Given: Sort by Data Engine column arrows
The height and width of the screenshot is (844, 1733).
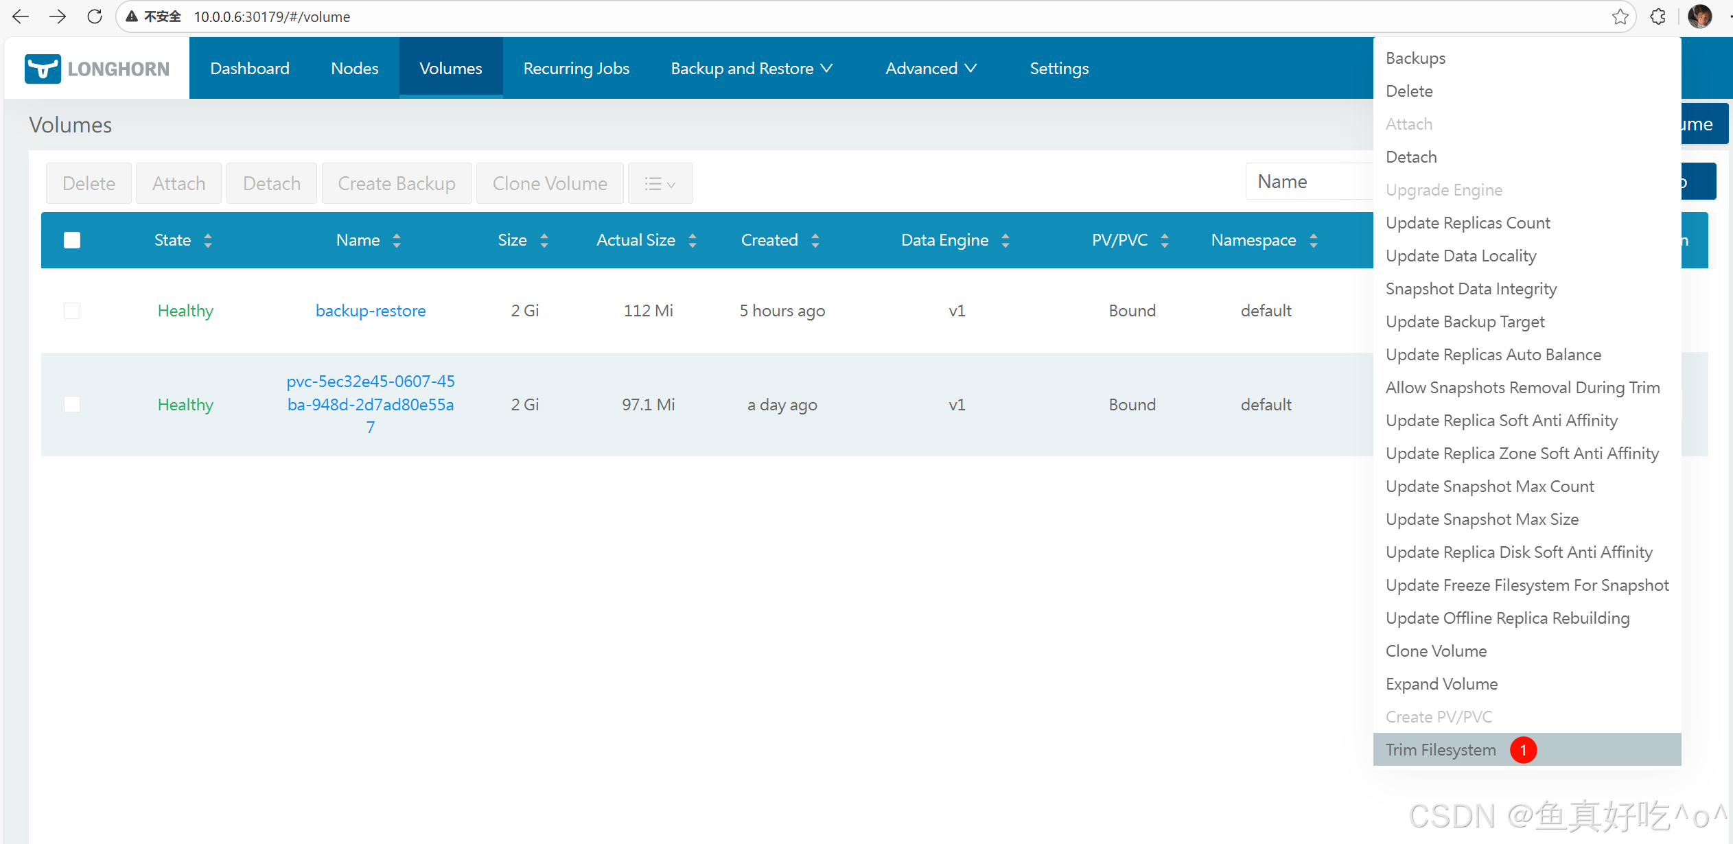Looking at the screenshot, I should (1005, 240).
